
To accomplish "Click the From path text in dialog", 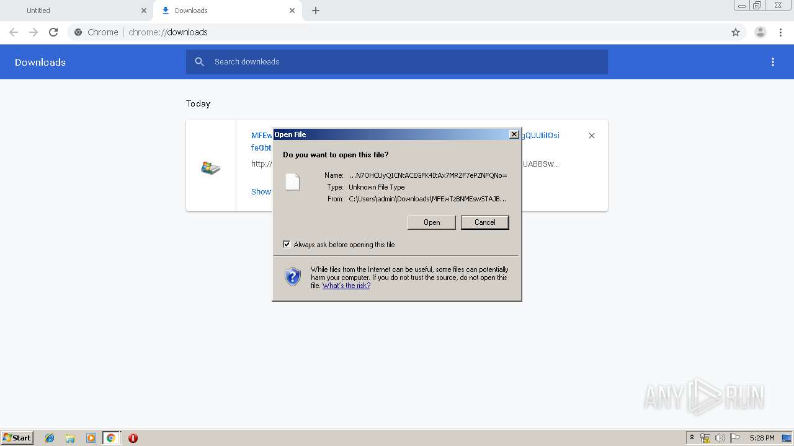I will (x=428, y=199).
